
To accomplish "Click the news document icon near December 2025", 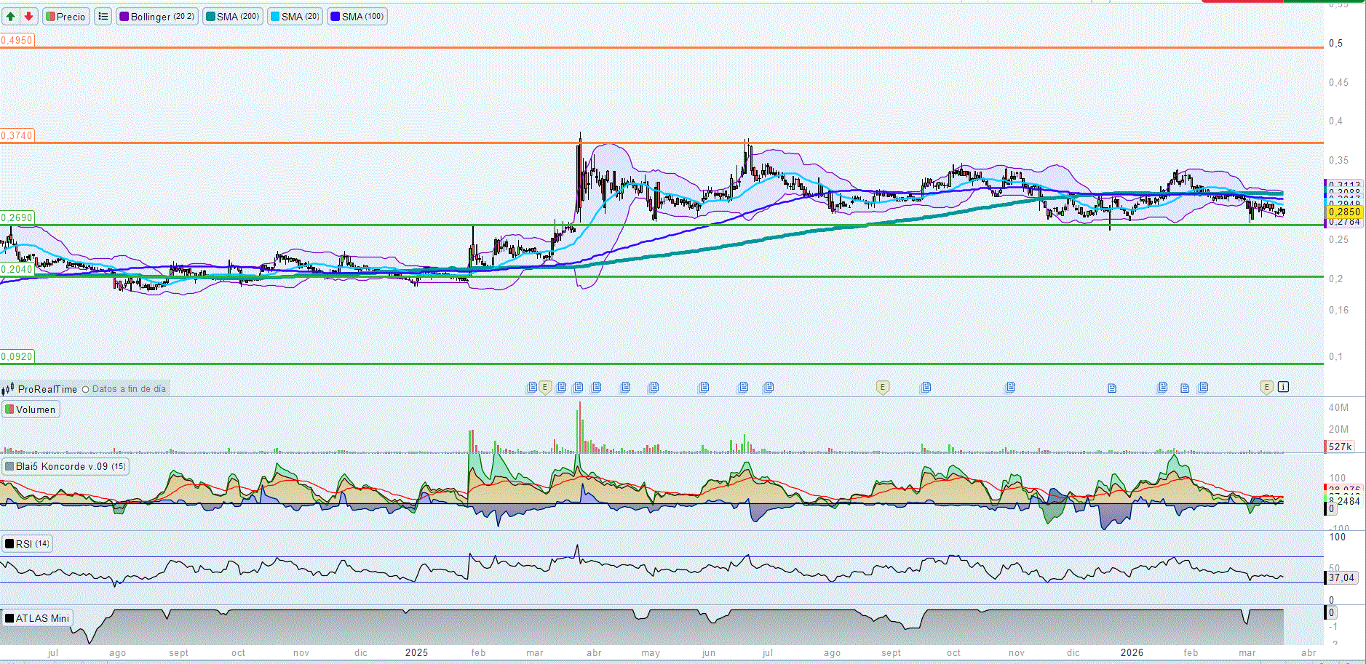I will (1112, 388).
